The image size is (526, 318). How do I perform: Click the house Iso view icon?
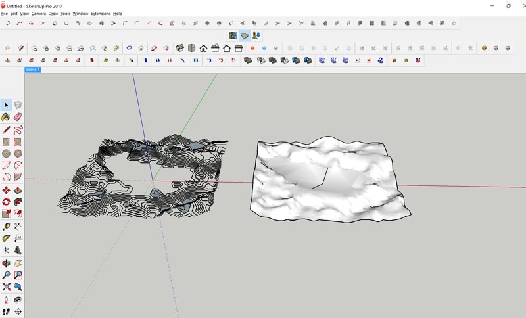(179, 48)
